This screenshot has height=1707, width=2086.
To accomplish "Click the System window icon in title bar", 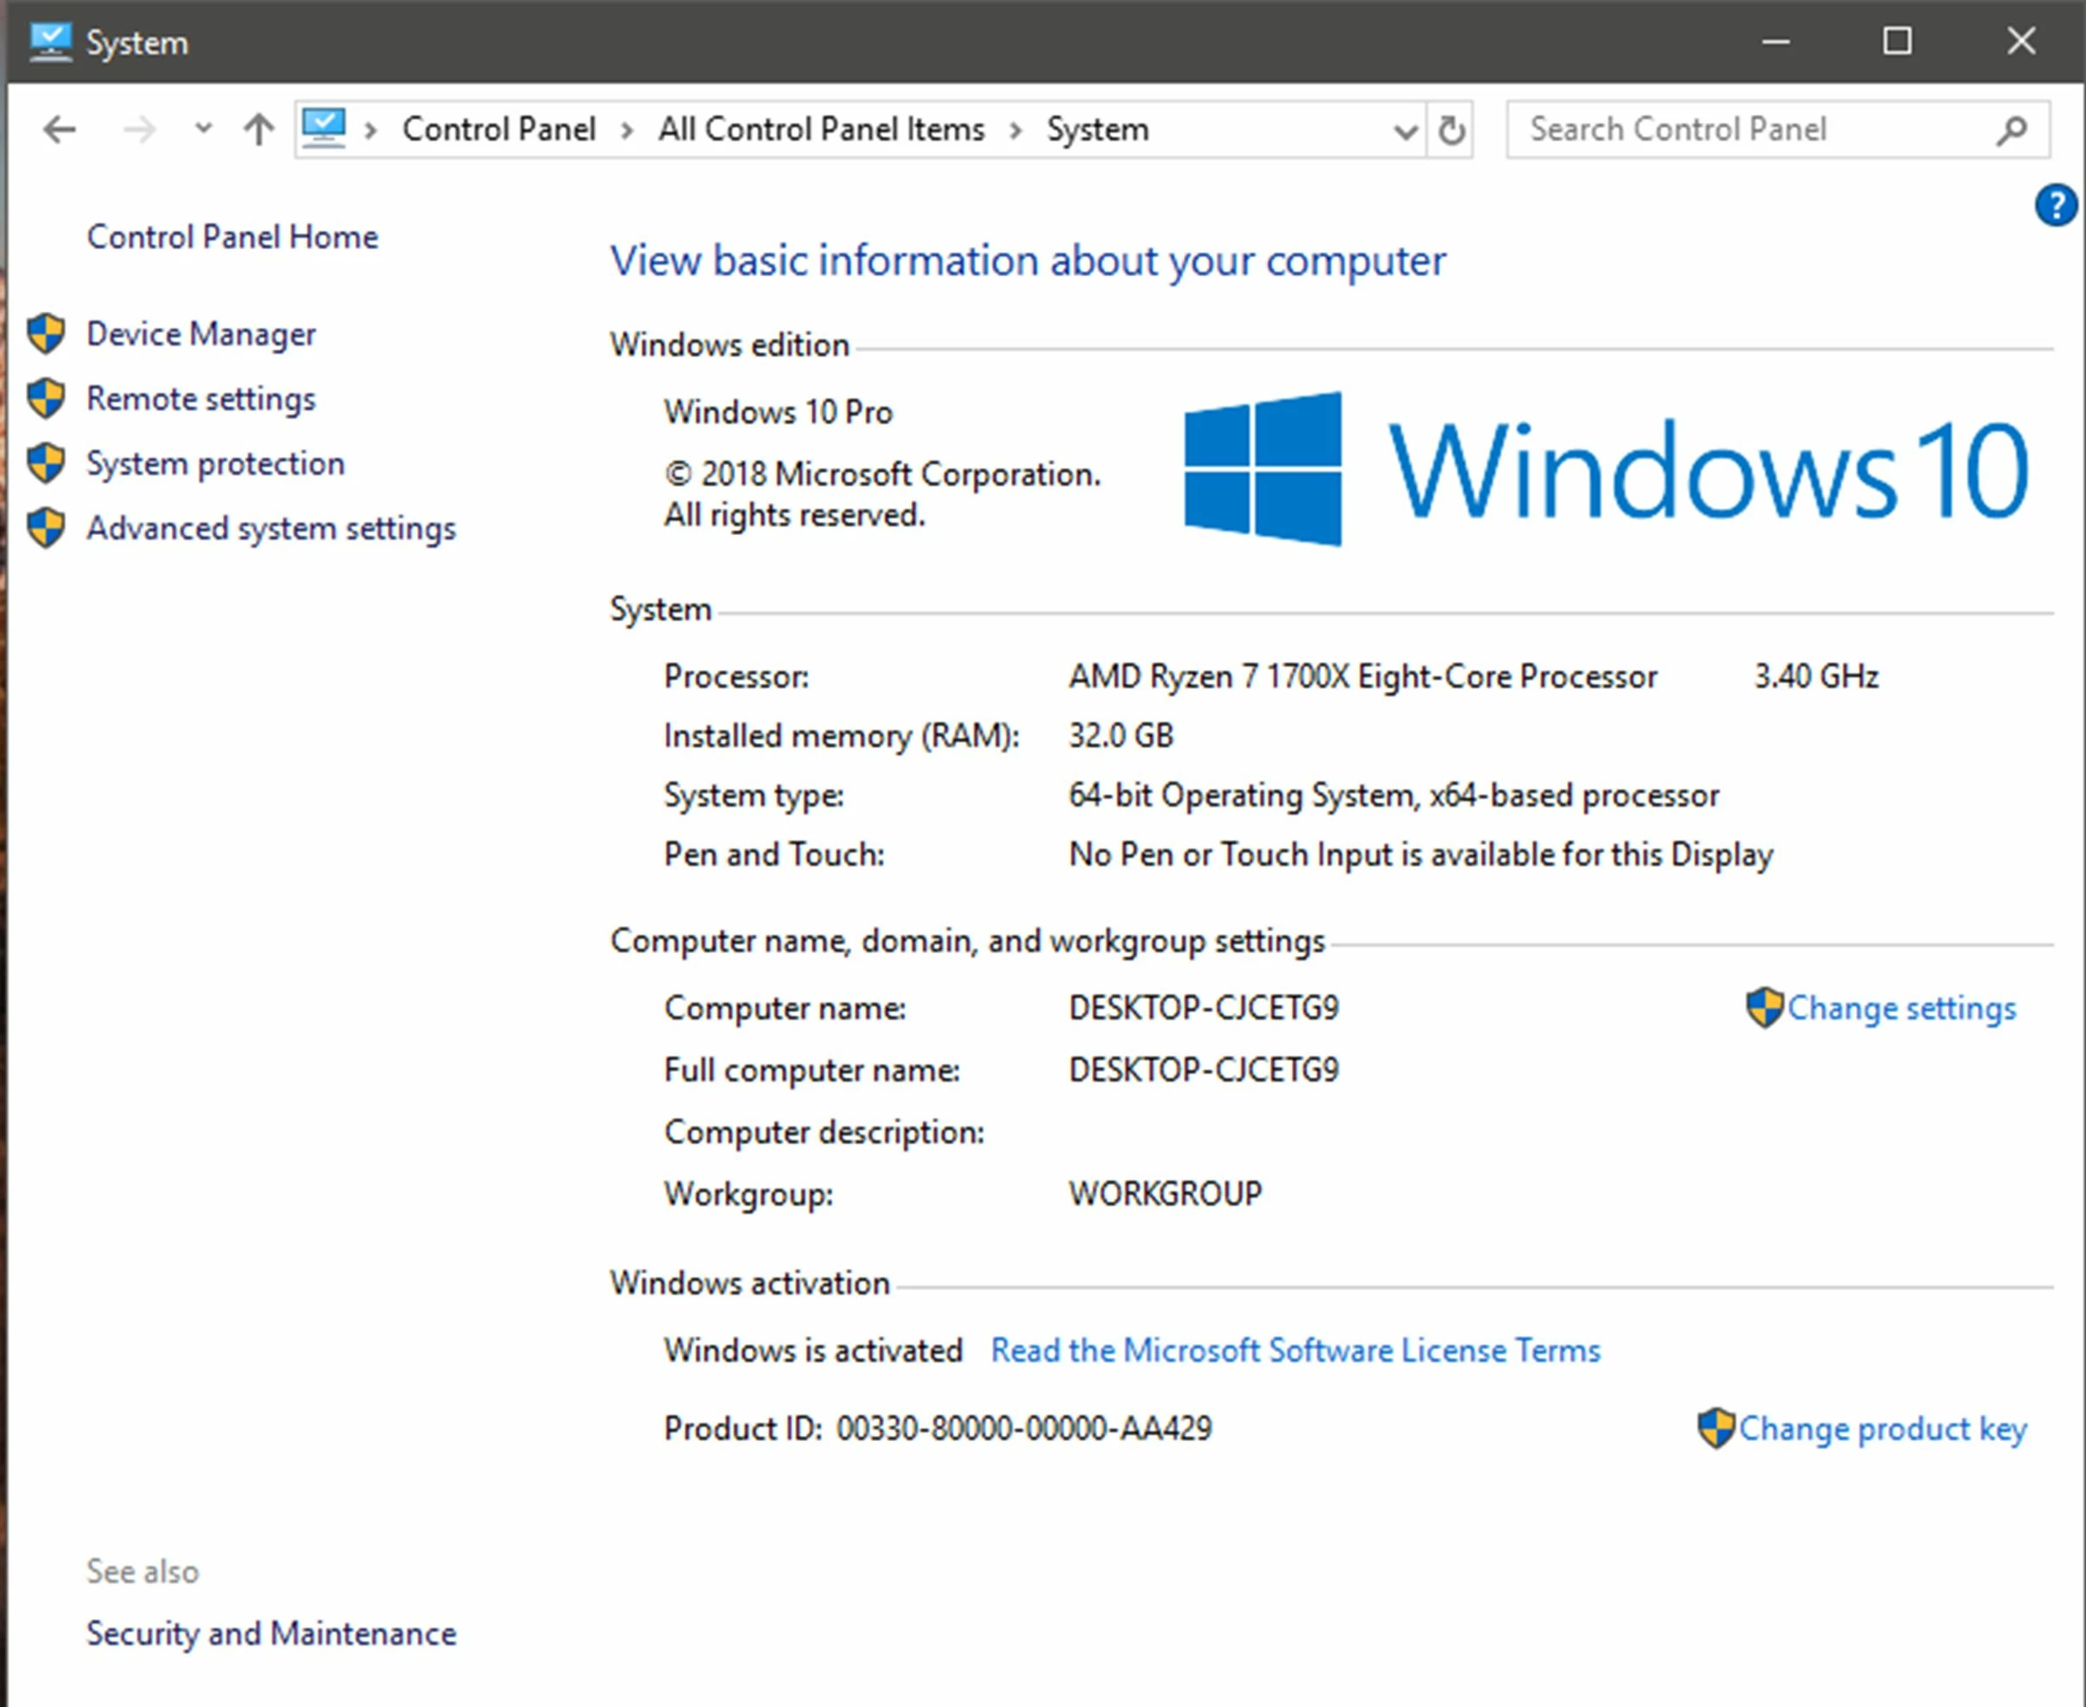I will click(x=49, y=41).
